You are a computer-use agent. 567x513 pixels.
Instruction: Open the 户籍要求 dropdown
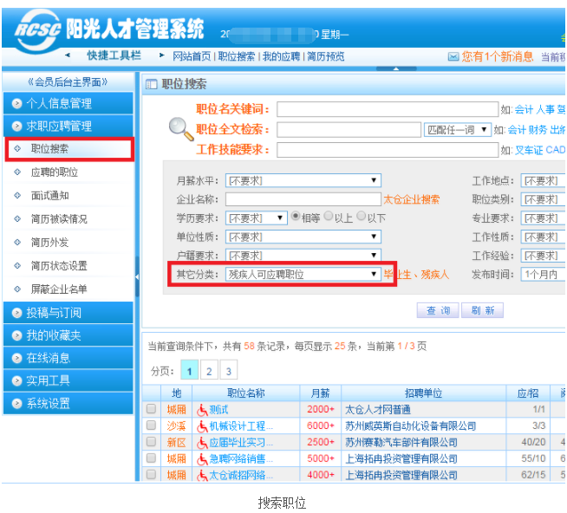point(303,256)
